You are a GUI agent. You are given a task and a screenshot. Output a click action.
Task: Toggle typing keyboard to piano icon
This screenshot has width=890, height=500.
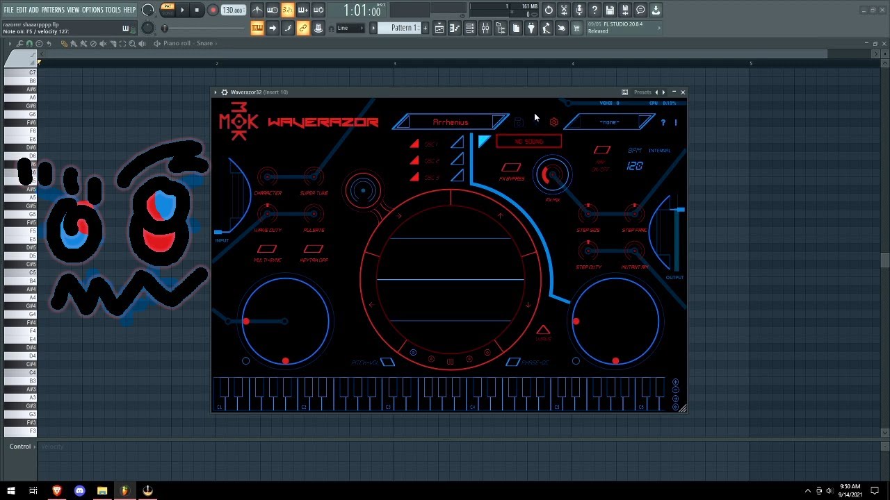[x=257, y=28]
